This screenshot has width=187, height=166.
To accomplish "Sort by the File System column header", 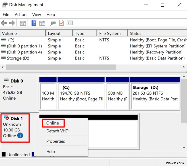I will [112, 33].
